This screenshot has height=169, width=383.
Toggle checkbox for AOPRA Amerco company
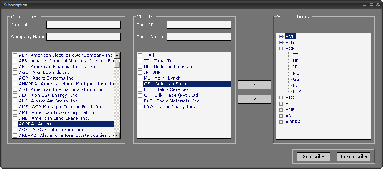click(15, 124)
